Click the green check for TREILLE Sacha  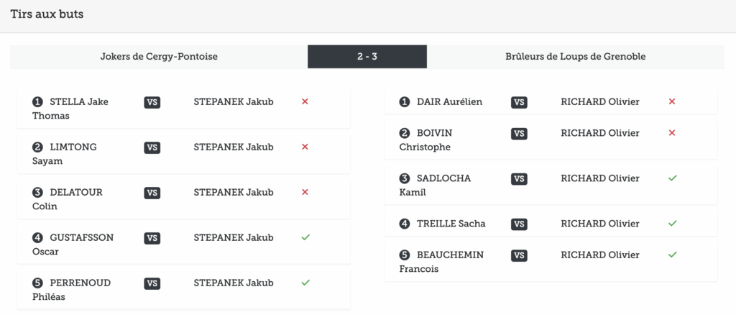coord(672,223)
